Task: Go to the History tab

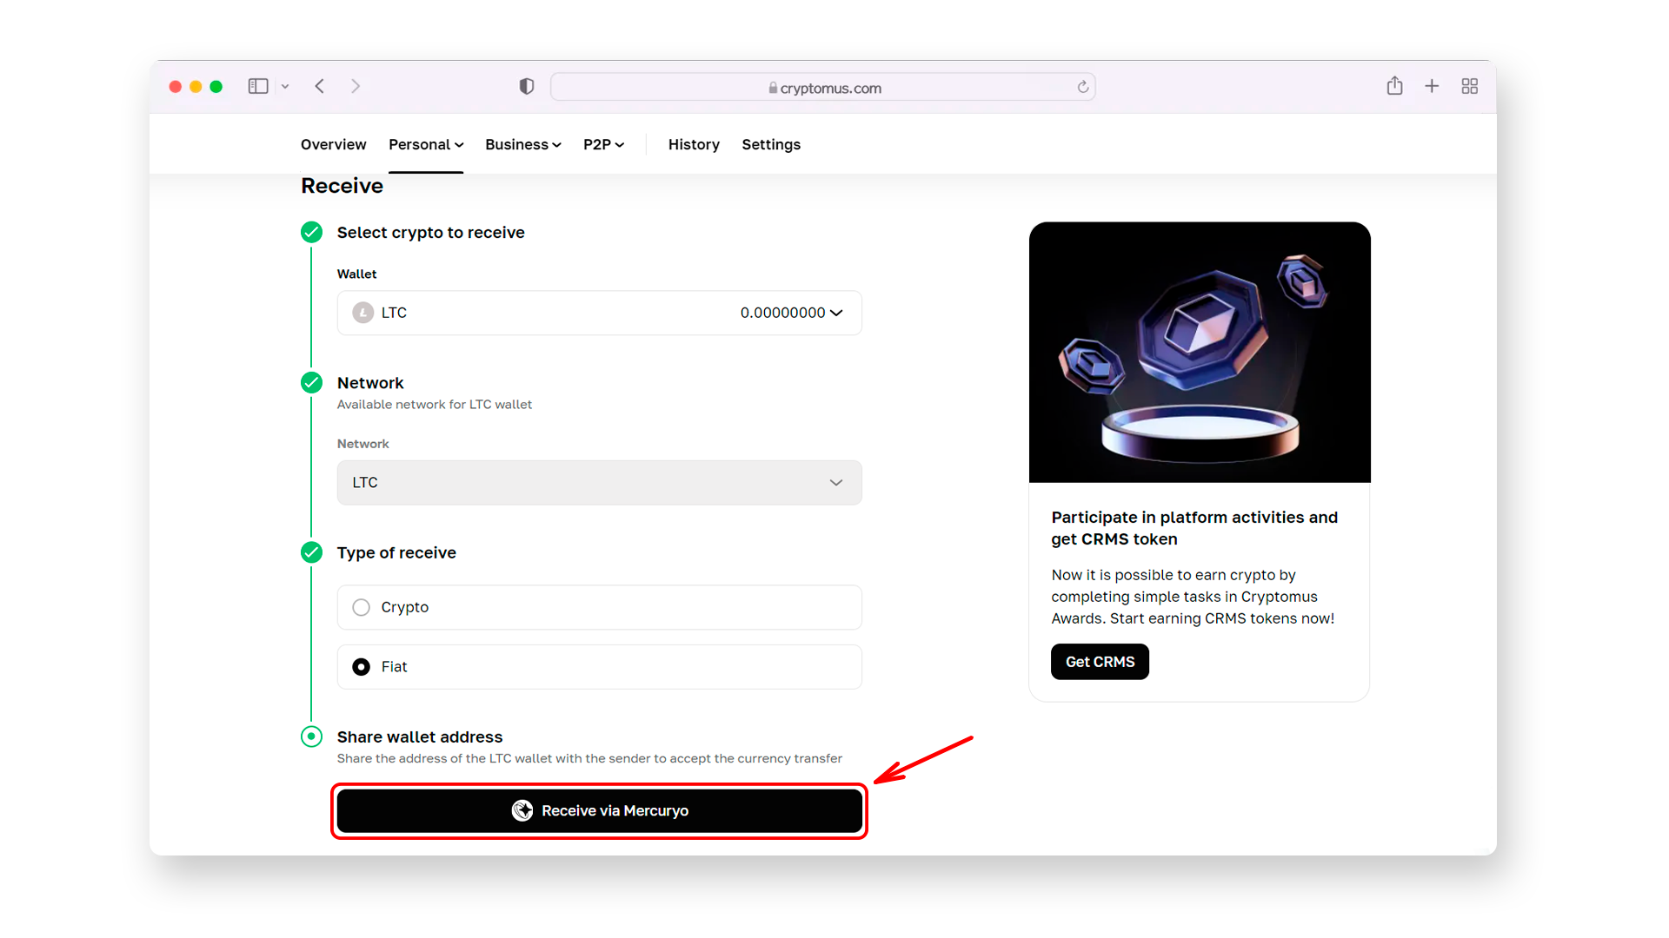Action: 694,144
